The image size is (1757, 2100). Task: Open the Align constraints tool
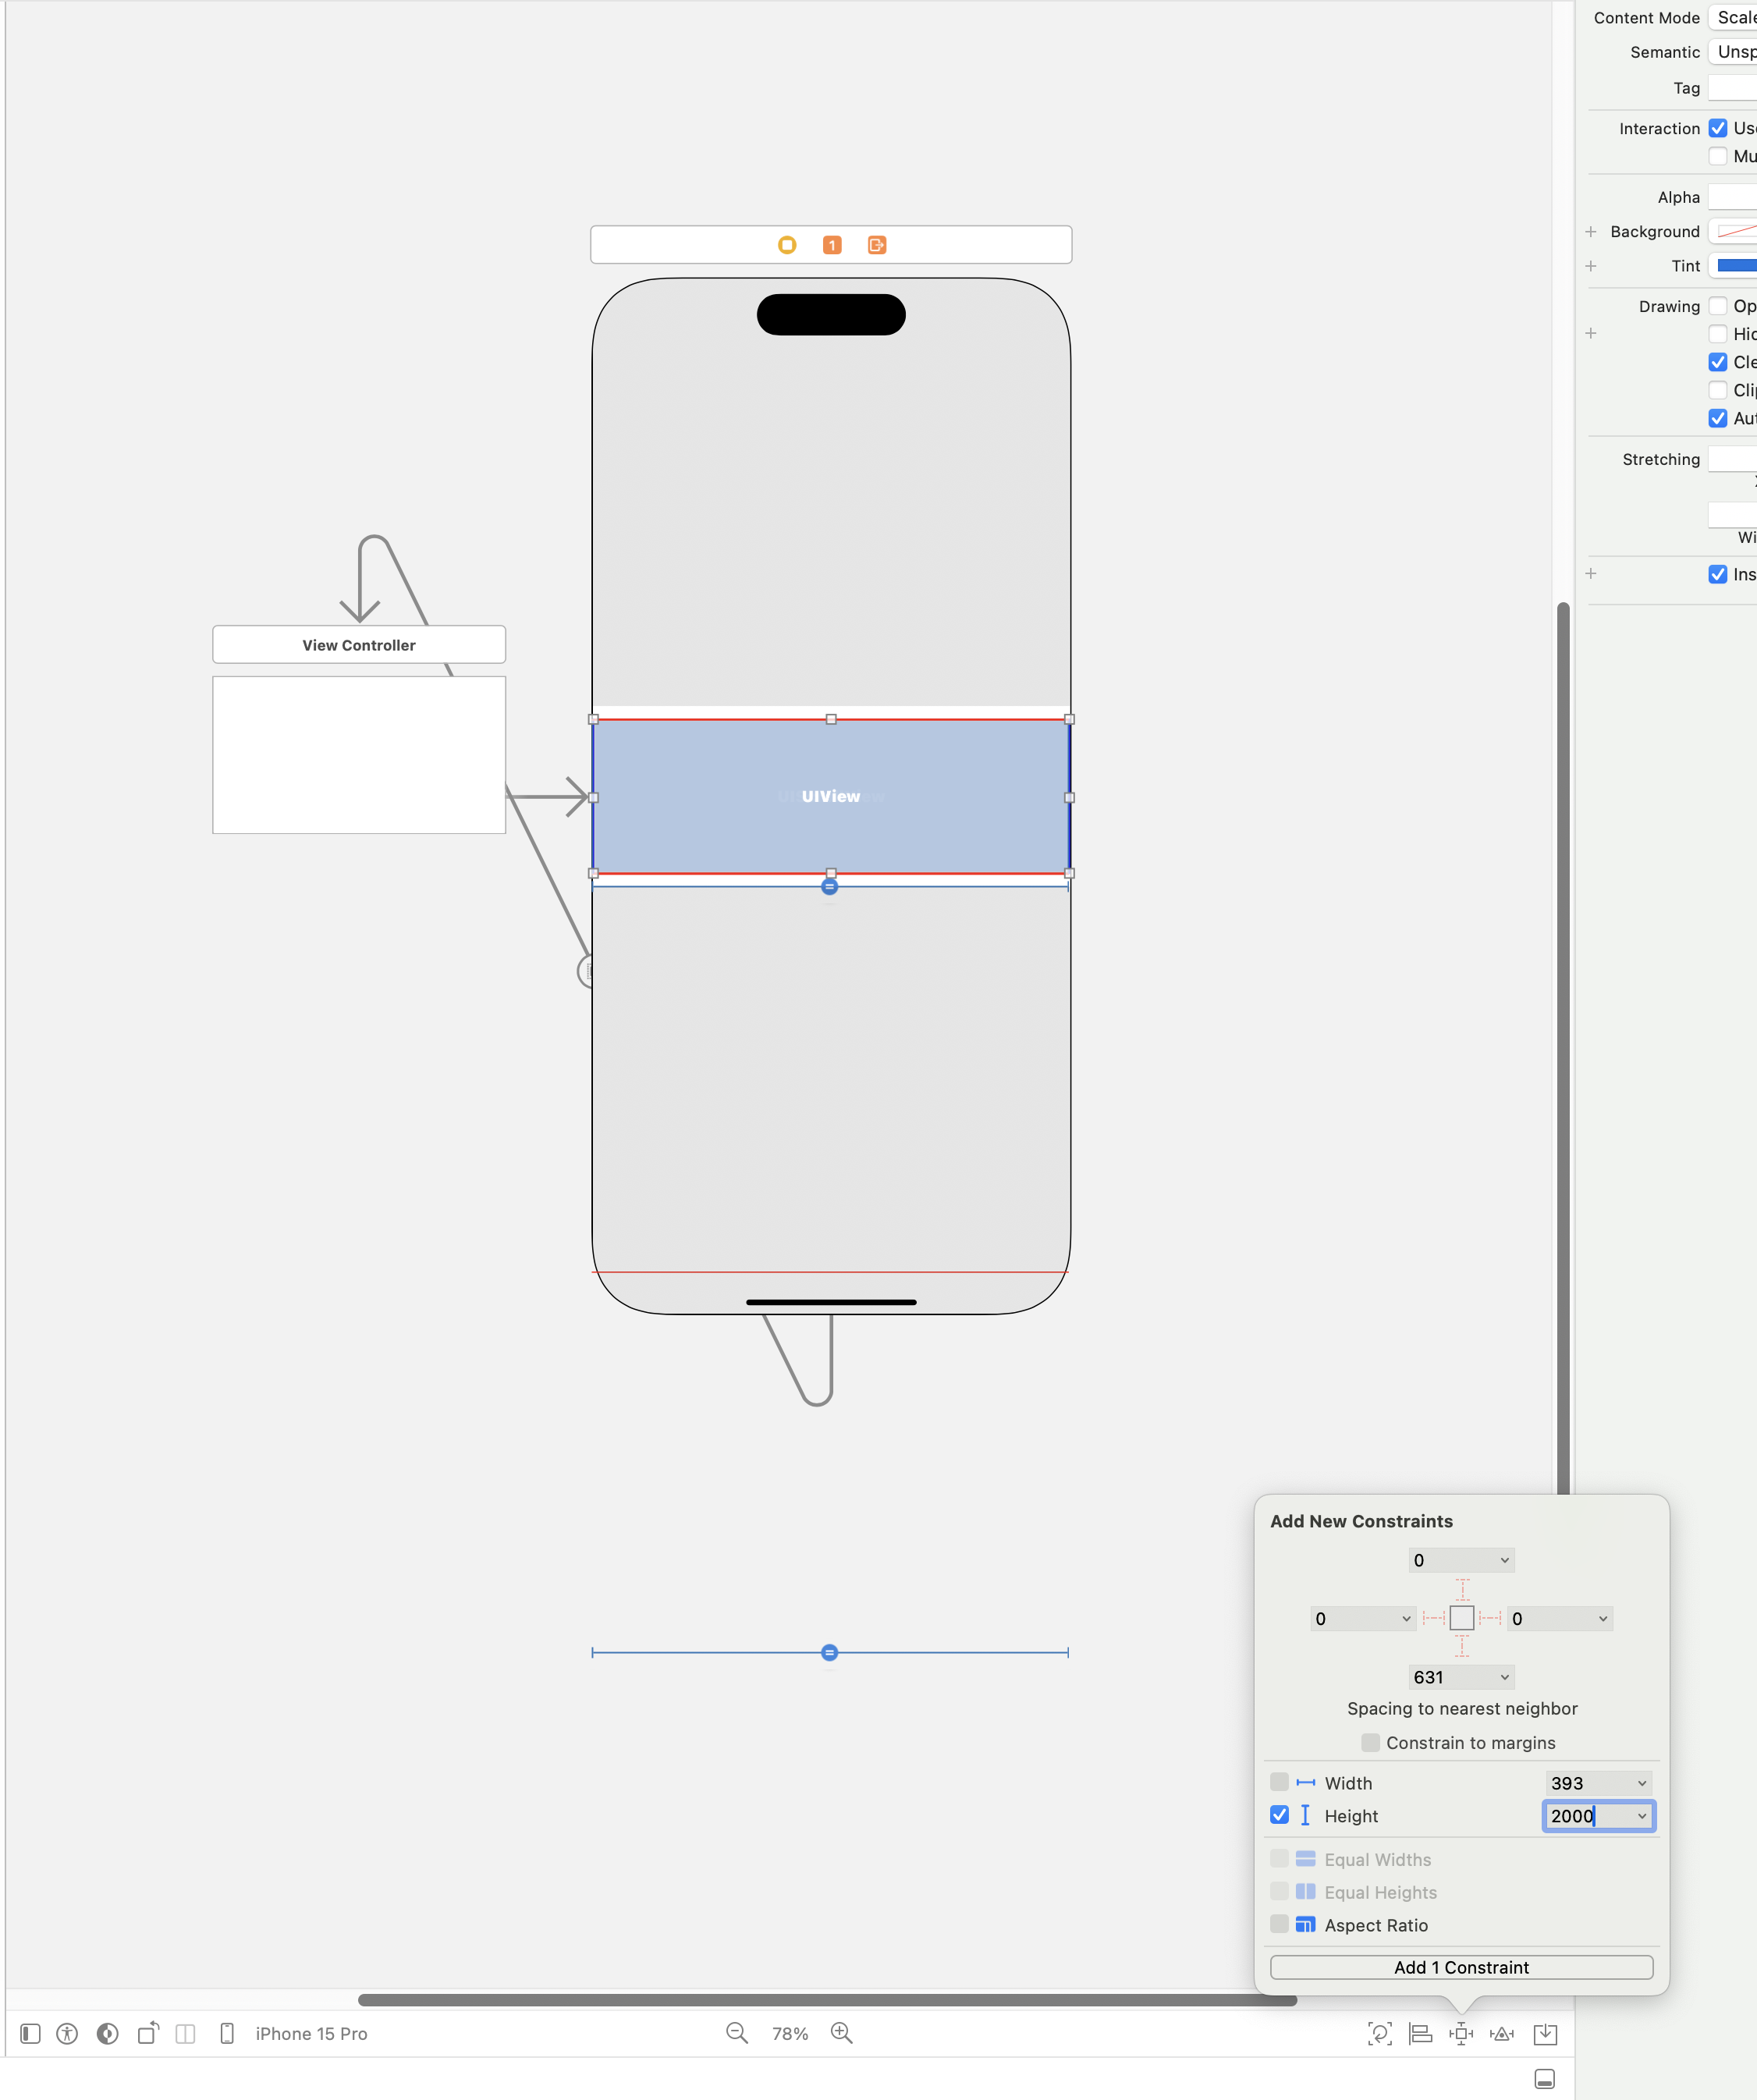(x=1420, y=2033)
